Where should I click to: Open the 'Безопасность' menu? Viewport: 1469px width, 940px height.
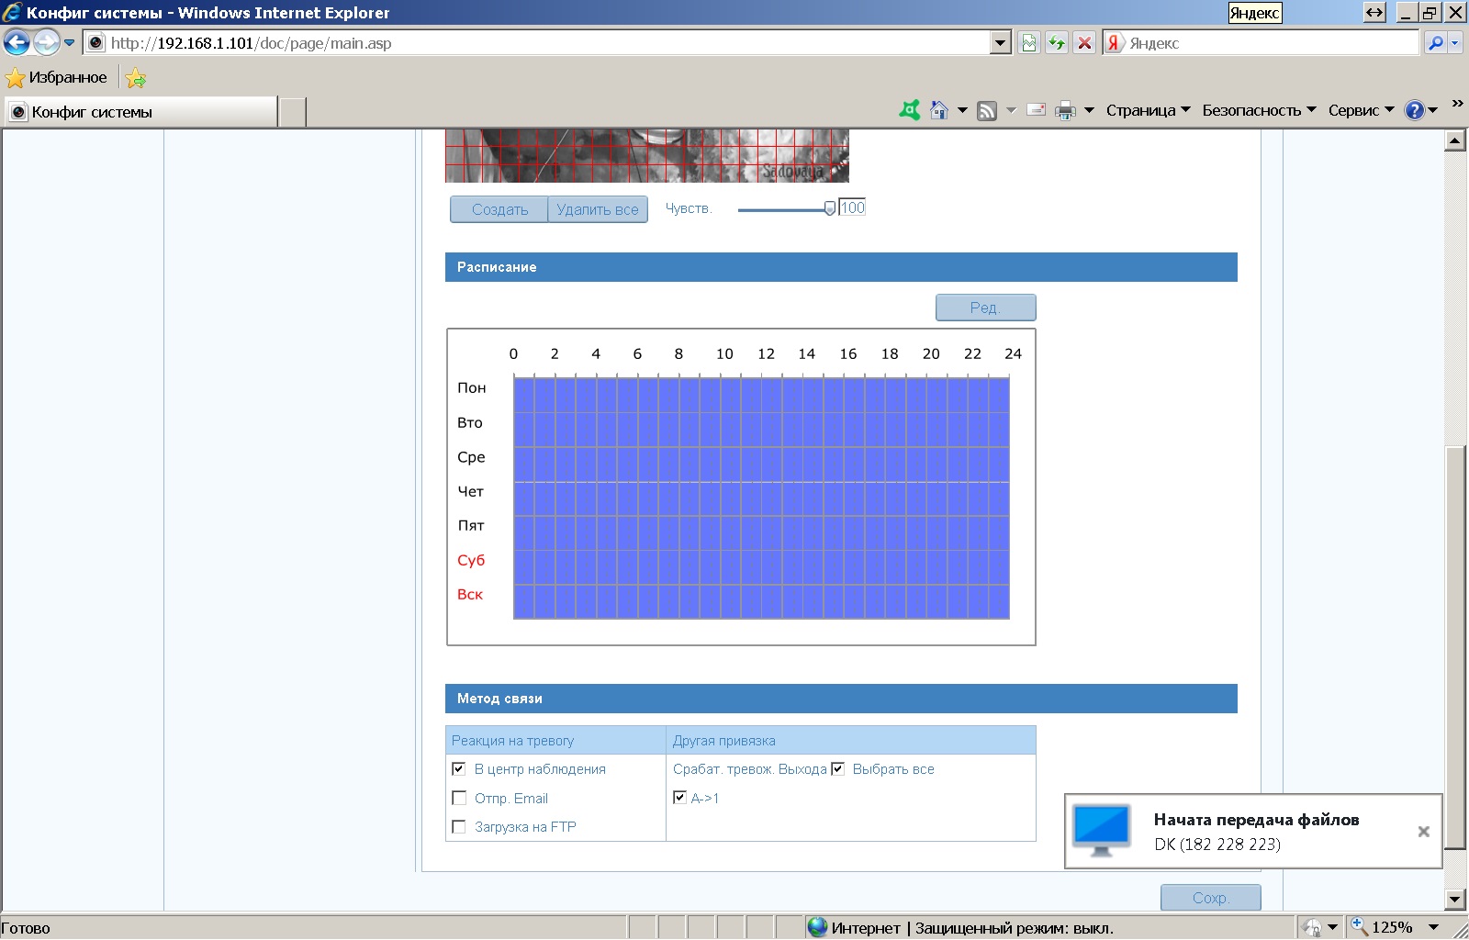1259,110
